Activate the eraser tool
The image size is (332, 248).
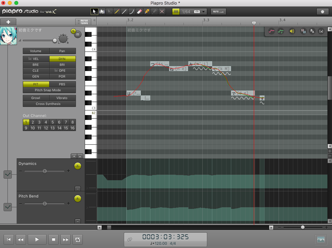[x=139, y=12]
